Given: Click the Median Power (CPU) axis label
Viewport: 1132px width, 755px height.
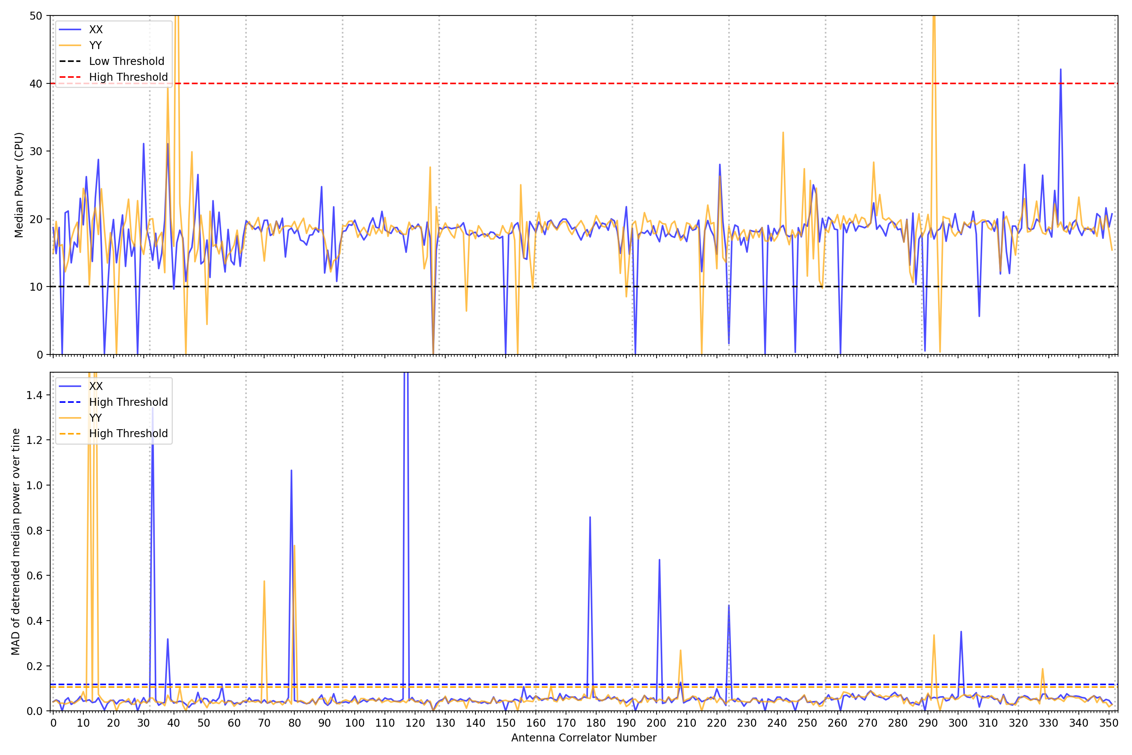Looking at the screenshot, I should [x=19, y=185].
